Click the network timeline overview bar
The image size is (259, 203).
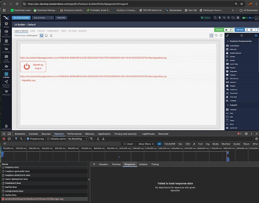pyautogui.click(x=129, y=155)
